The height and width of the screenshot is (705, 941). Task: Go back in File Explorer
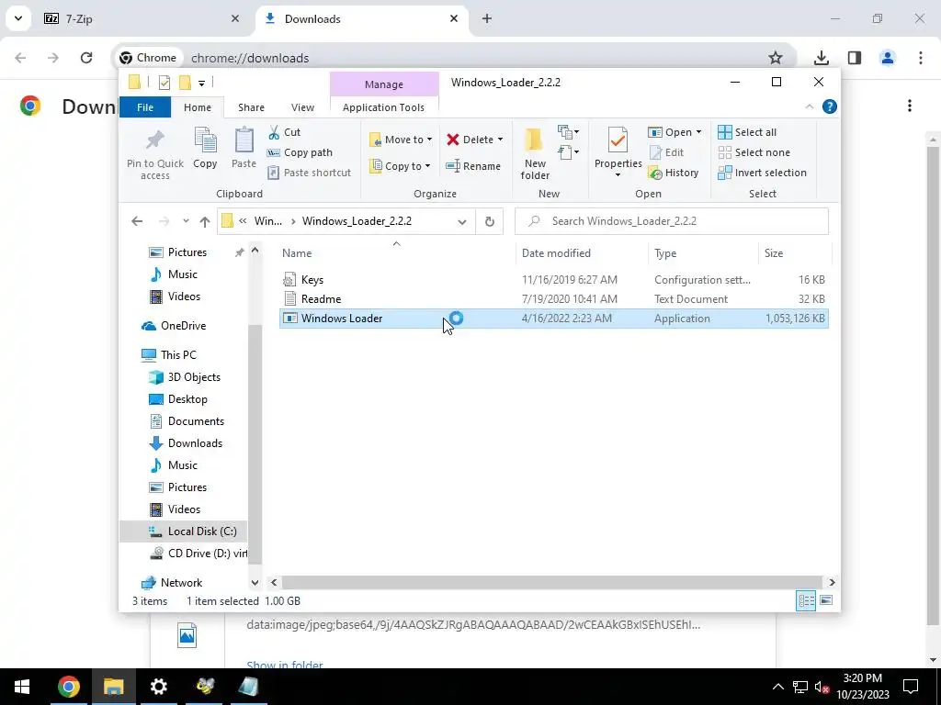point(137,221)
